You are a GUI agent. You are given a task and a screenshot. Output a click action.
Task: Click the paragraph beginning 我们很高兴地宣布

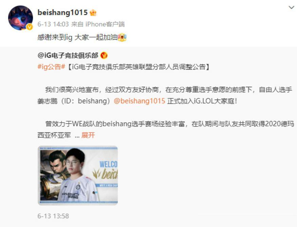[x=164, y=95]
